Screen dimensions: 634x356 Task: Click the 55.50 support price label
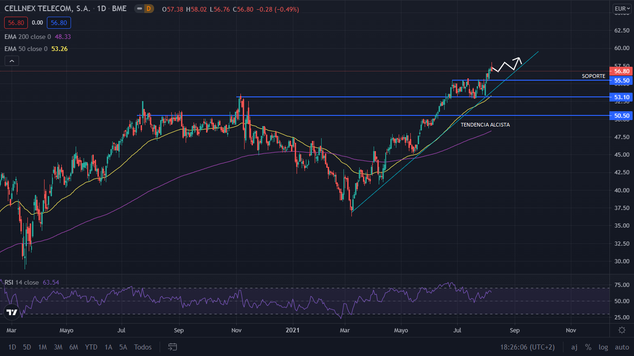click(621, 80)
